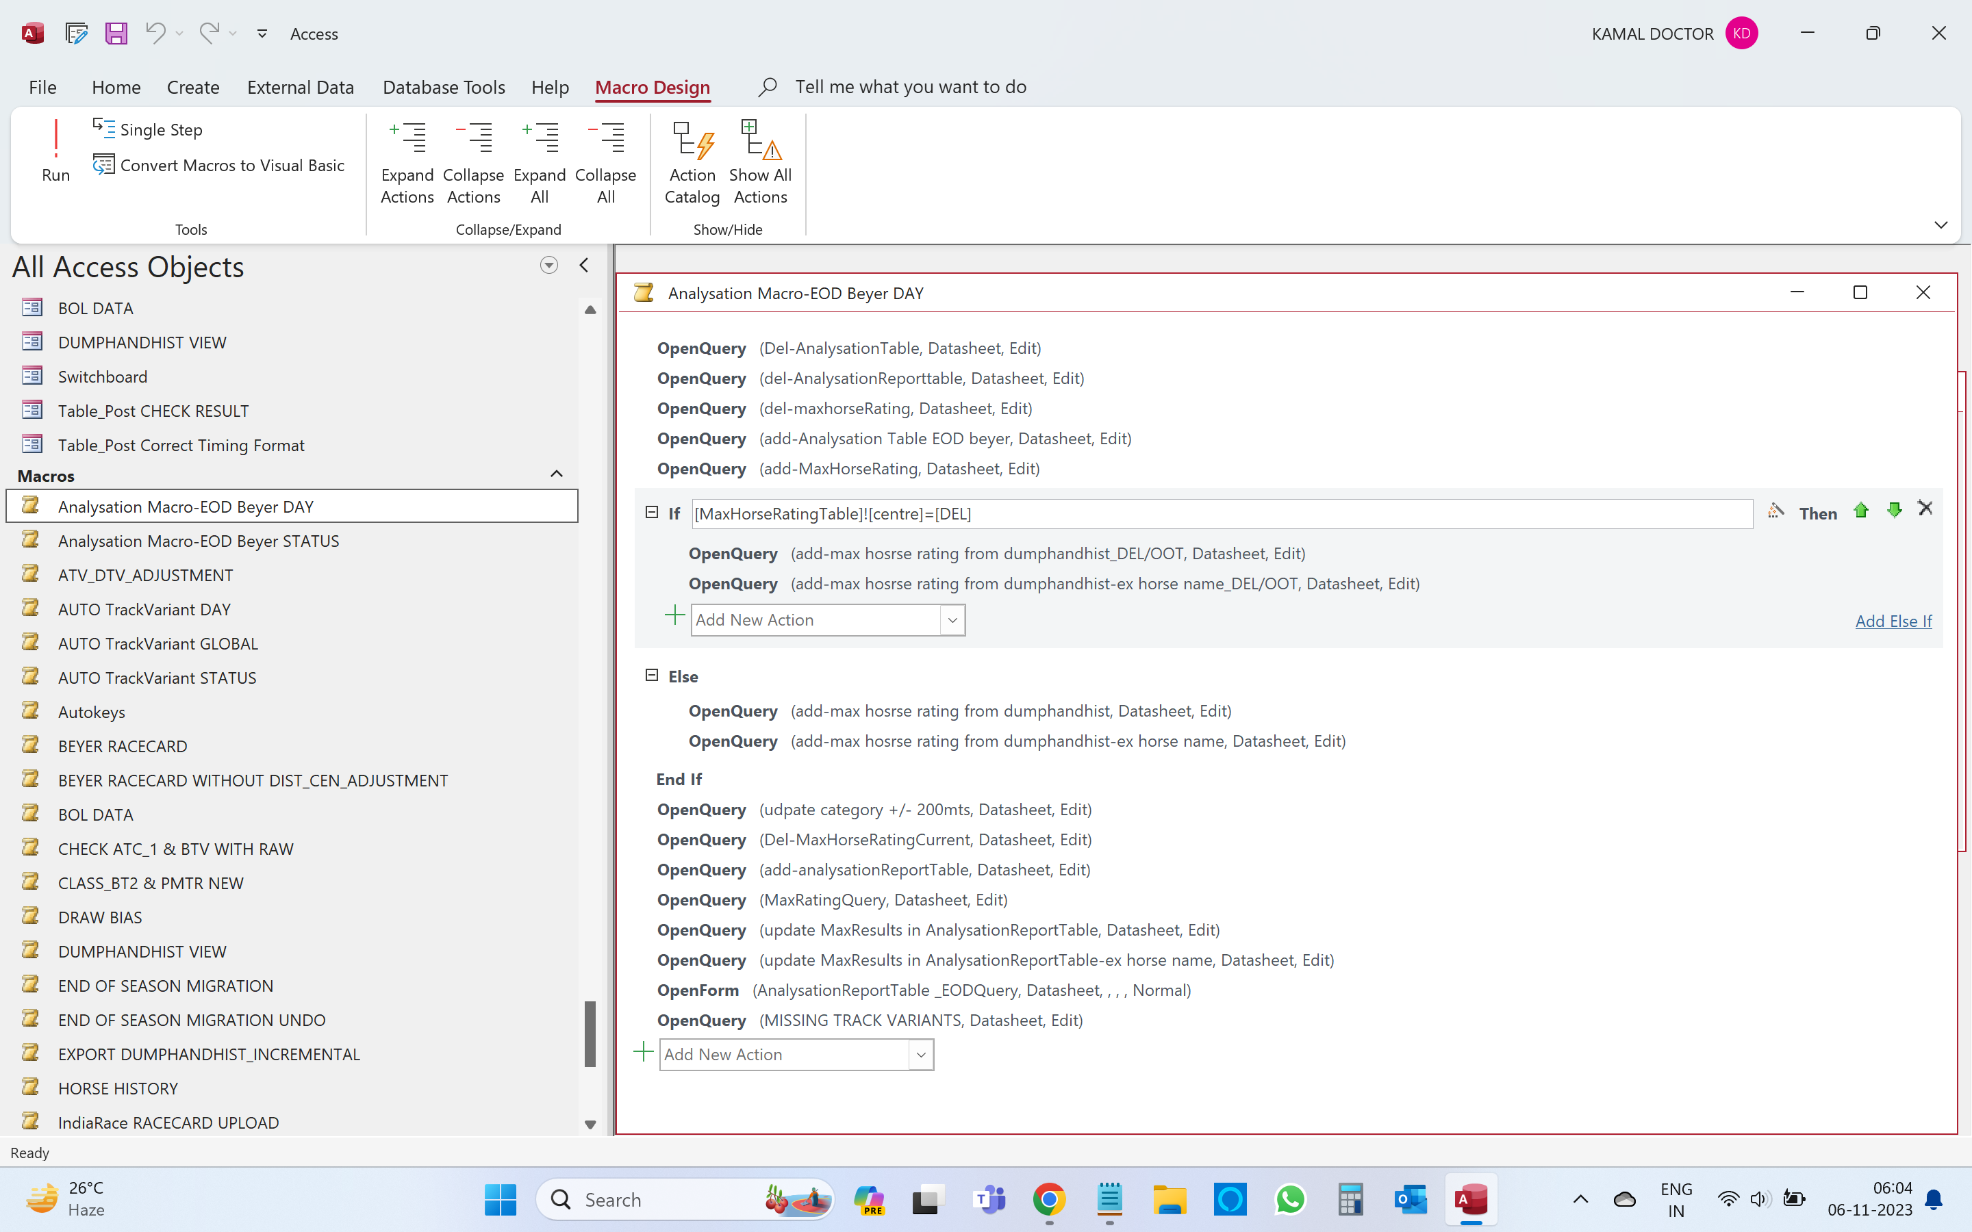
Task: Delete the If block
Action: click(1925, 509)
